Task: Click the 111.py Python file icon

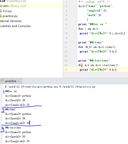Action: [1, 11]
